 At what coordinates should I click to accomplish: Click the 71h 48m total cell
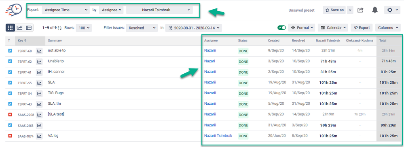388,61
